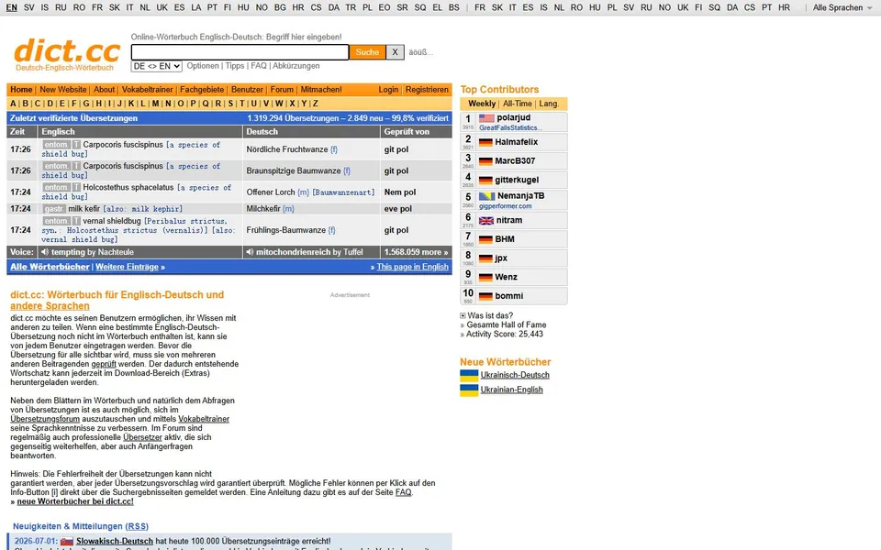Open the Home menu item

21,90
